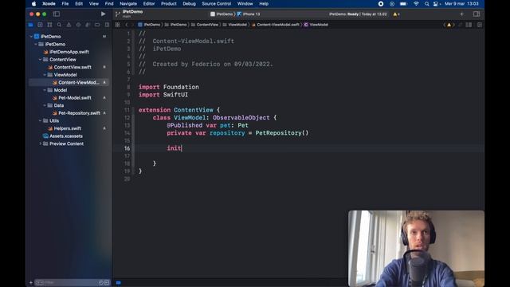Select Content-ViewModel file in navigator

[x=69, y=82]
